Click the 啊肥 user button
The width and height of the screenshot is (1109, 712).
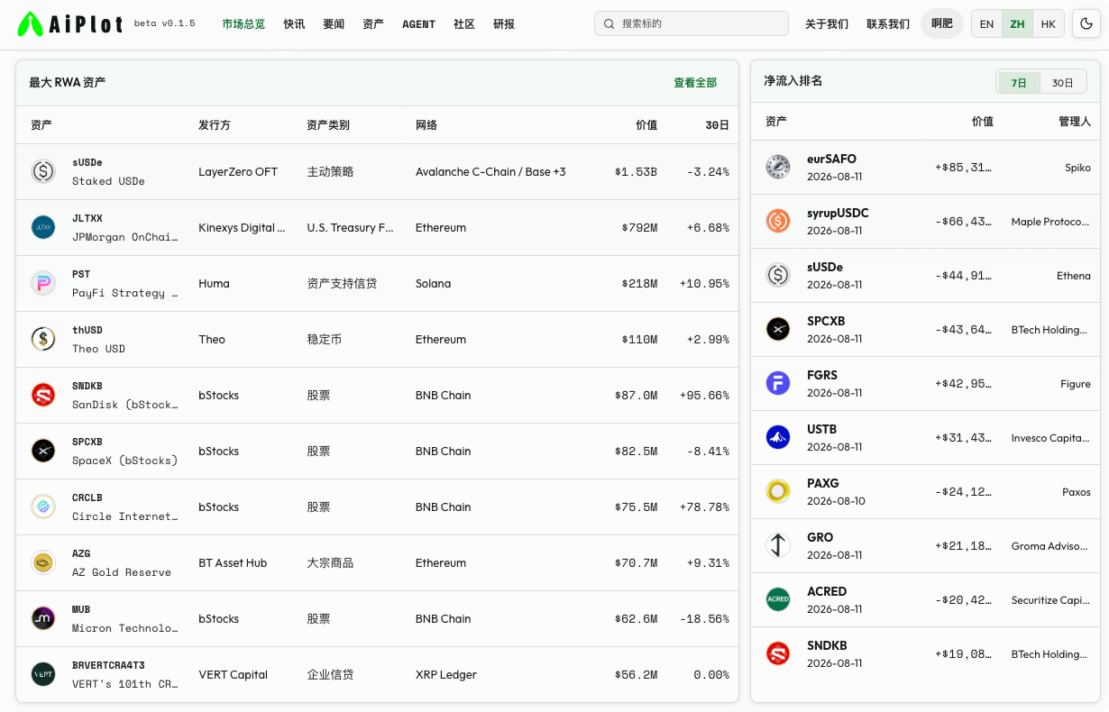942,23
